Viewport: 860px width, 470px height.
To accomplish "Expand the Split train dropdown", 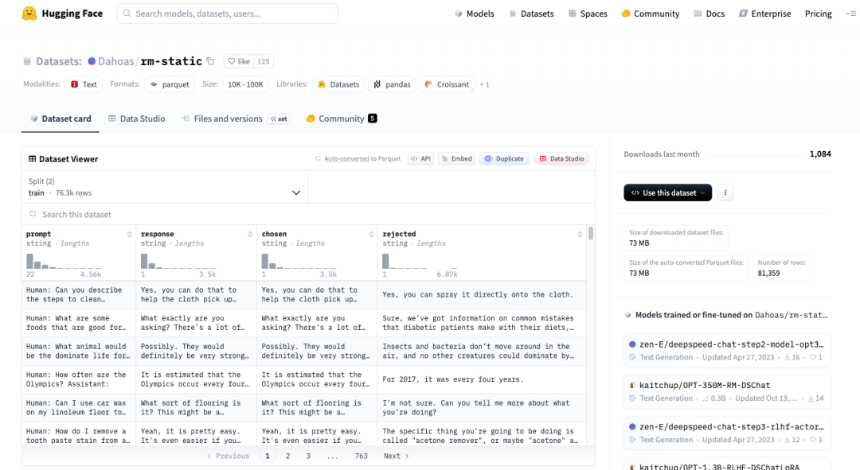I will pyautogui.click(x=165, y=188).
